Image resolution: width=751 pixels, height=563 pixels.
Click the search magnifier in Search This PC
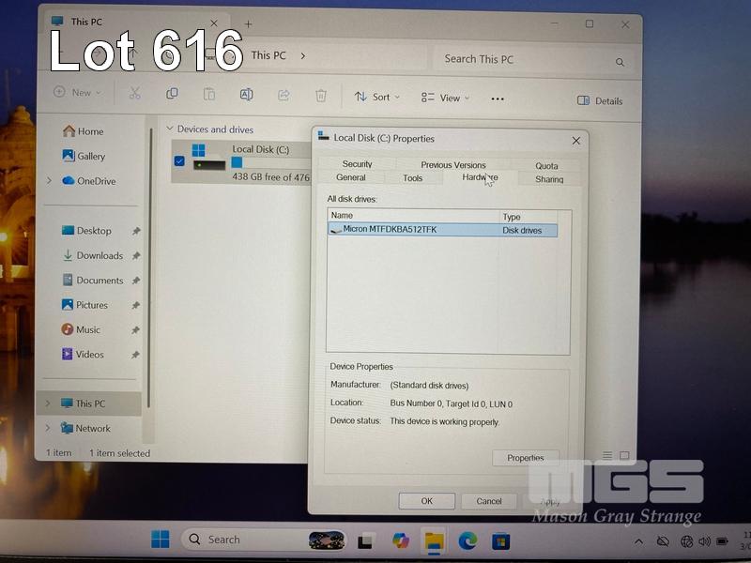[620, 62]
